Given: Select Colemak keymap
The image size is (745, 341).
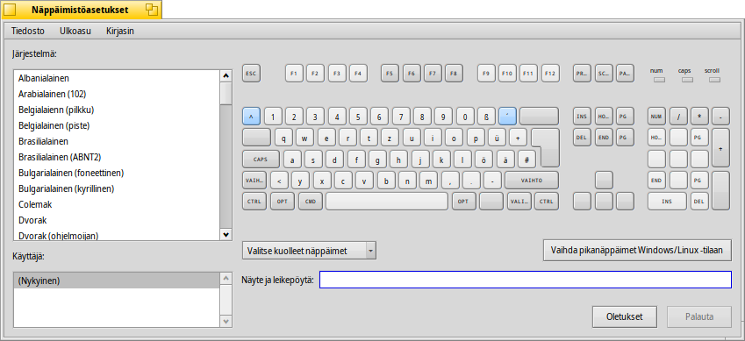Looking at the screenshot, I should [x=117, y=205].
